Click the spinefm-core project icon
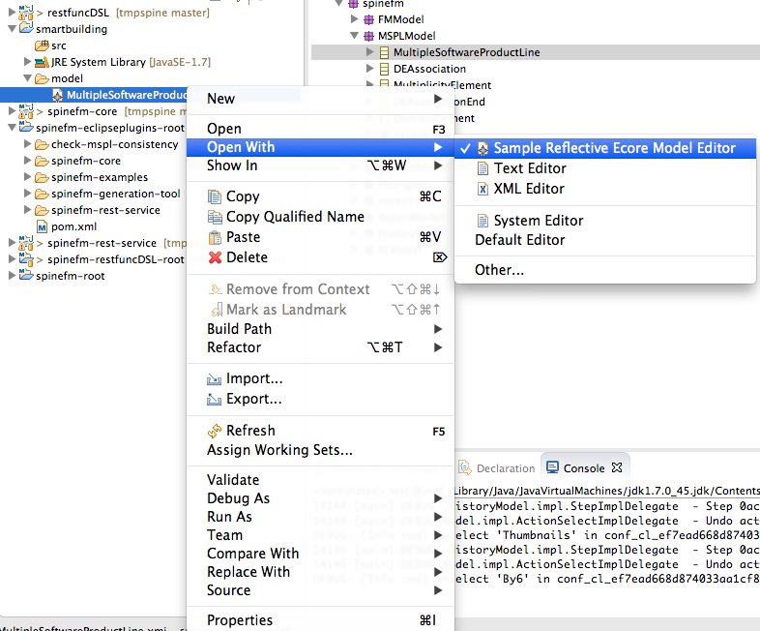The width and height of the screenshot is (760, 631). pos(26,111)
